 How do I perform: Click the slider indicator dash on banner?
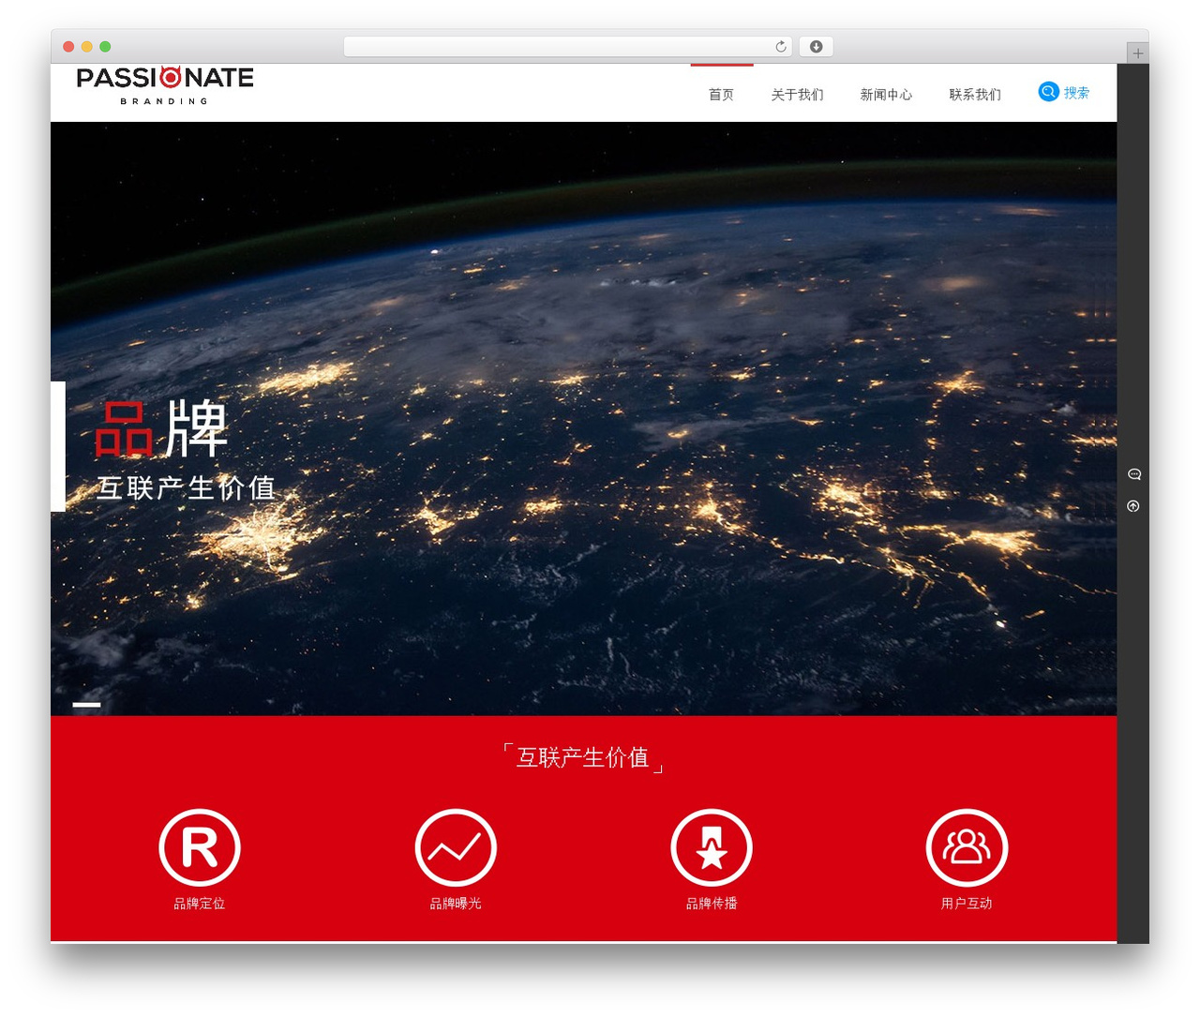(87, 704)
